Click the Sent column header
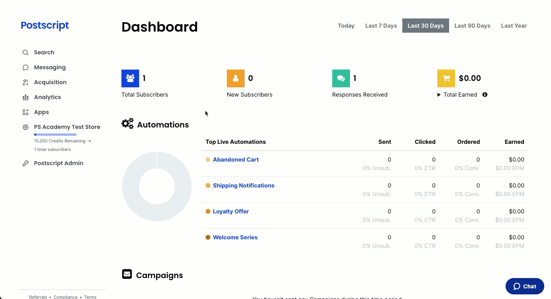 384,142
